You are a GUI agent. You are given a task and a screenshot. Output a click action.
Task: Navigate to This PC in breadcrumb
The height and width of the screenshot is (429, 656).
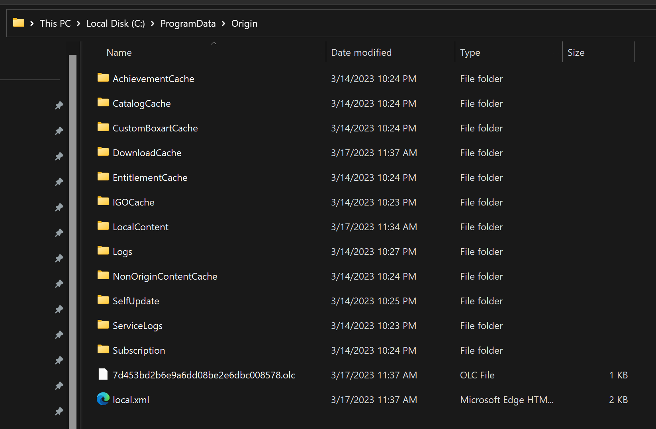(x=55, y=24)
